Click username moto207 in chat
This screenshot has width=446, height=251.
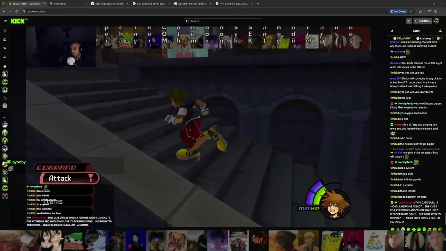point(396,78)
